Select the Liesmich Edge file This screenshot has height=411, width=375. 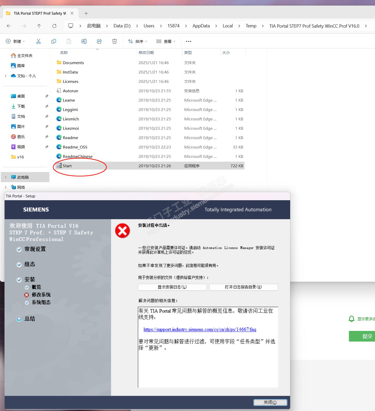point(150,119)
